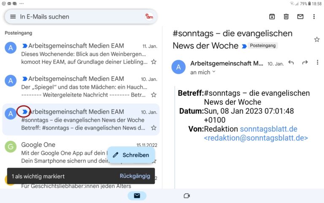Tap the mail notification icon in status bar
The height and width of the screenshot is (203, 324).
9,3
